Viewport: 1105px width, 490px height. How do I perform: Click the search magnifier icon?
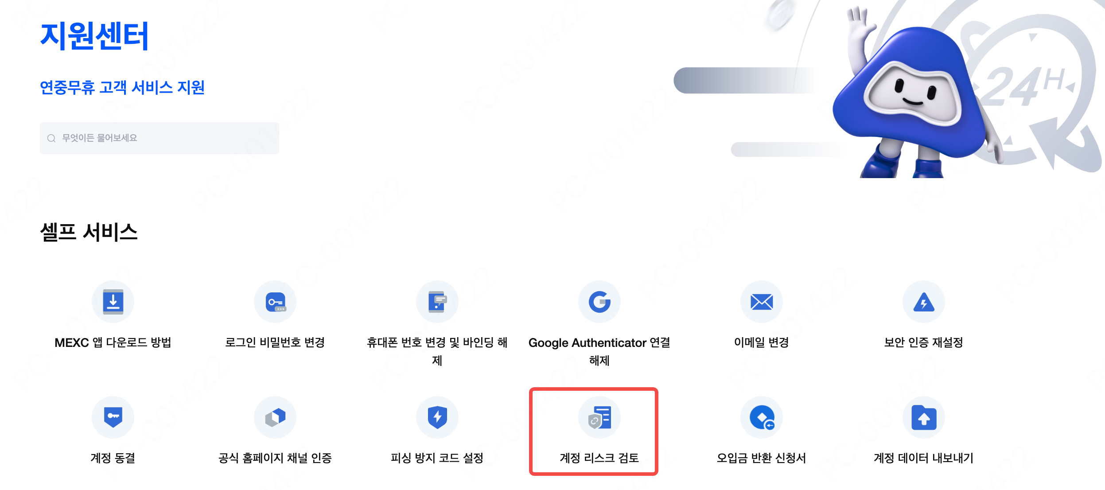[x=51, y=138]
